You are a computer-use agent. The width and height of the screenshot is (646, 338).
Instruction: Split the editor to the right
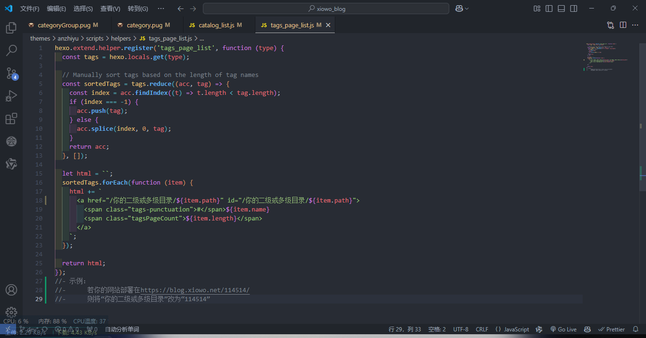coord(623,25)
